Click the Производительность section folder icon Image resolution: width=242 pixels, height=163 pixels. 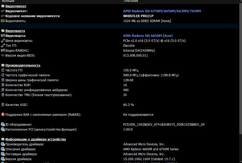pyautogui.click(x=3, y=65)
